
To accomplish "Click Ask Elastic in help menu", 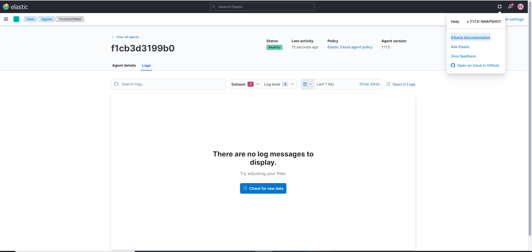I will 460,47.
